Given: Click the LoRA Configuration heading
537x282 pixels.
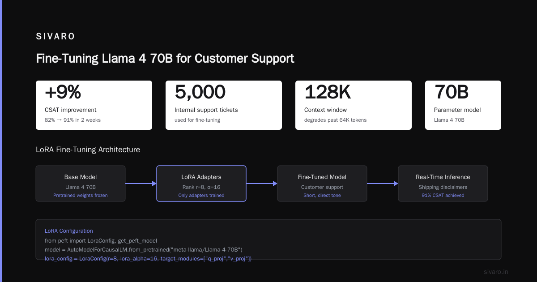Looking at the screenshot, I should click(x=69, y=231).
